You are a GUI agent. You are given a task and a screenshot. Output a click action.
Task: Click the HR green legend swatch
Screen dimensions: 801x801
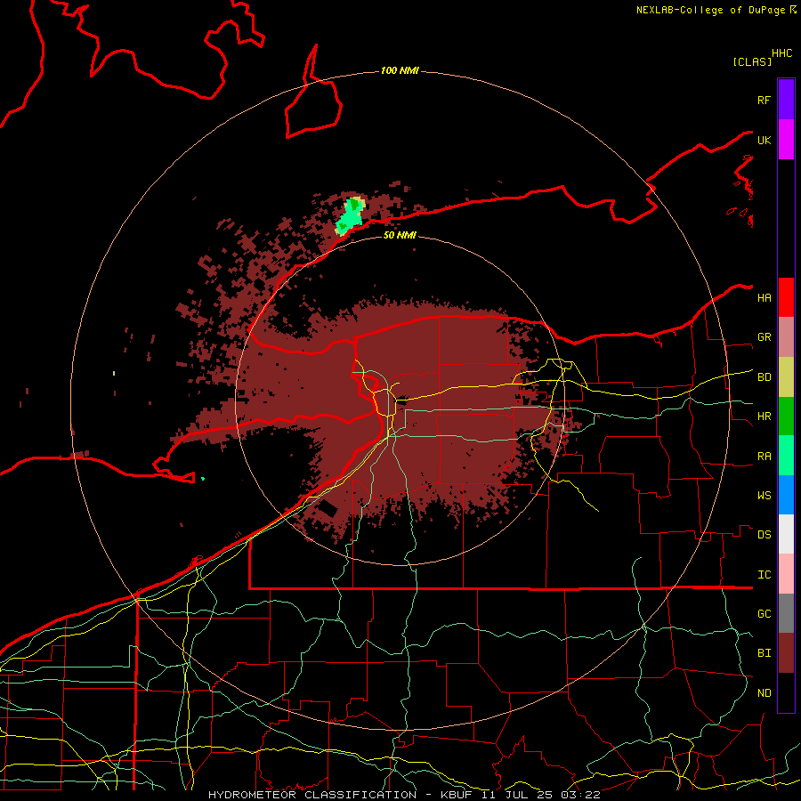[x=786, y=417]
